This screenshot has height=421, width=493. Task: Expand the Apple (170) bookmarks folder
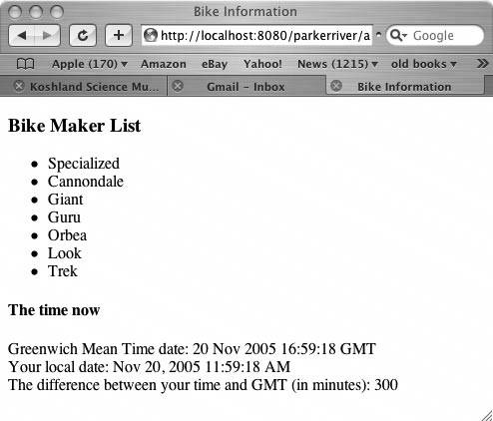coord(90,64)
